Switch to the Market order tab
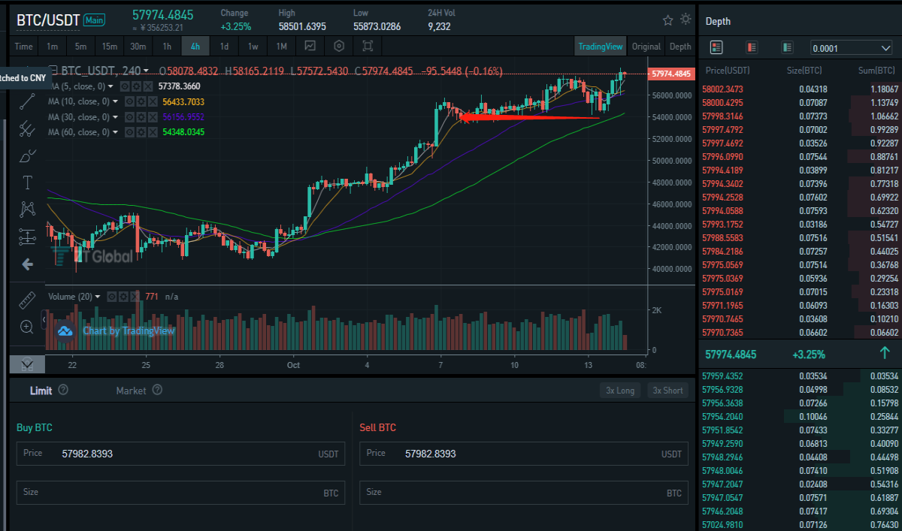The width and height of the screenshot is (902, 531). click(131, 391)
